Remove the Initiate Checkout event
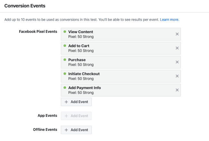The image size is (209, 141). (177, 76)
